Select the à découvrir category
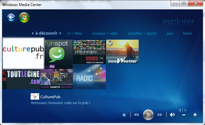This screenshot has width=205, height=125. pos(46,33)
